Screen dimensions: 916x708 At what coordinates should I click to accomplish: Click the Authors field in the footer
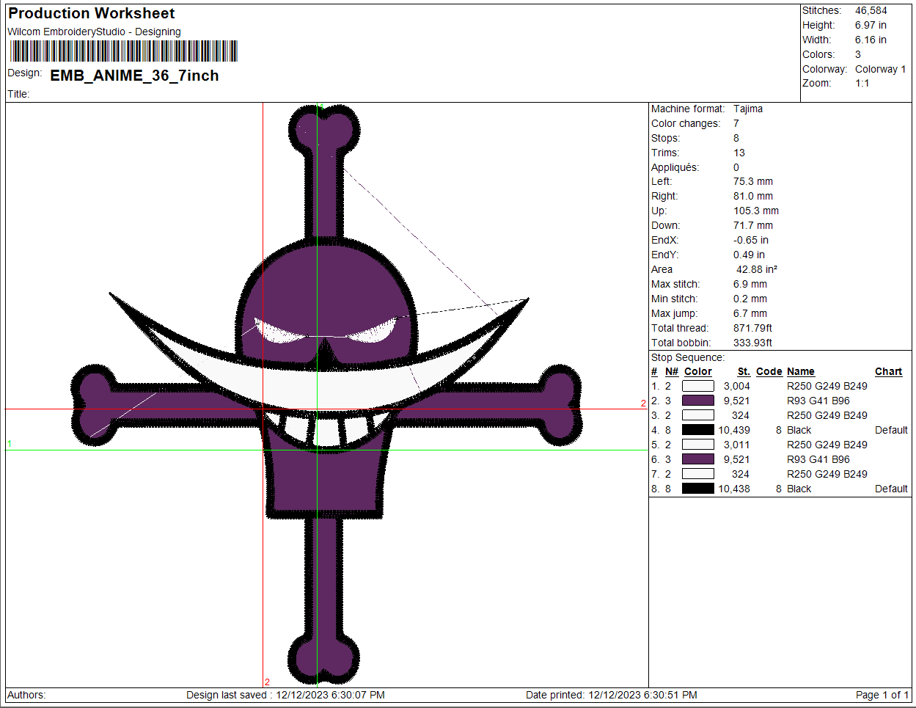click(26, 695)
